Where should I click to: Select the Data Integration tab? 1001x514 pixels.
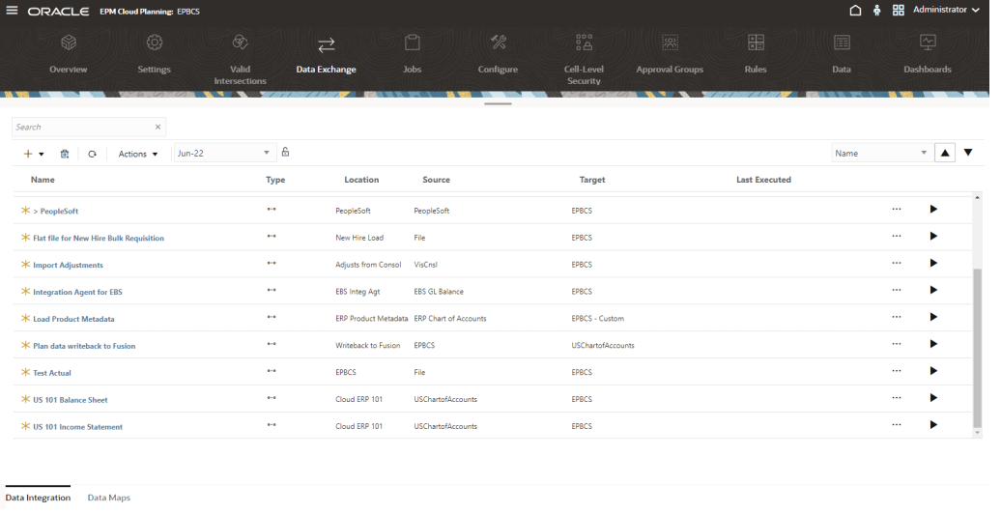38,498
